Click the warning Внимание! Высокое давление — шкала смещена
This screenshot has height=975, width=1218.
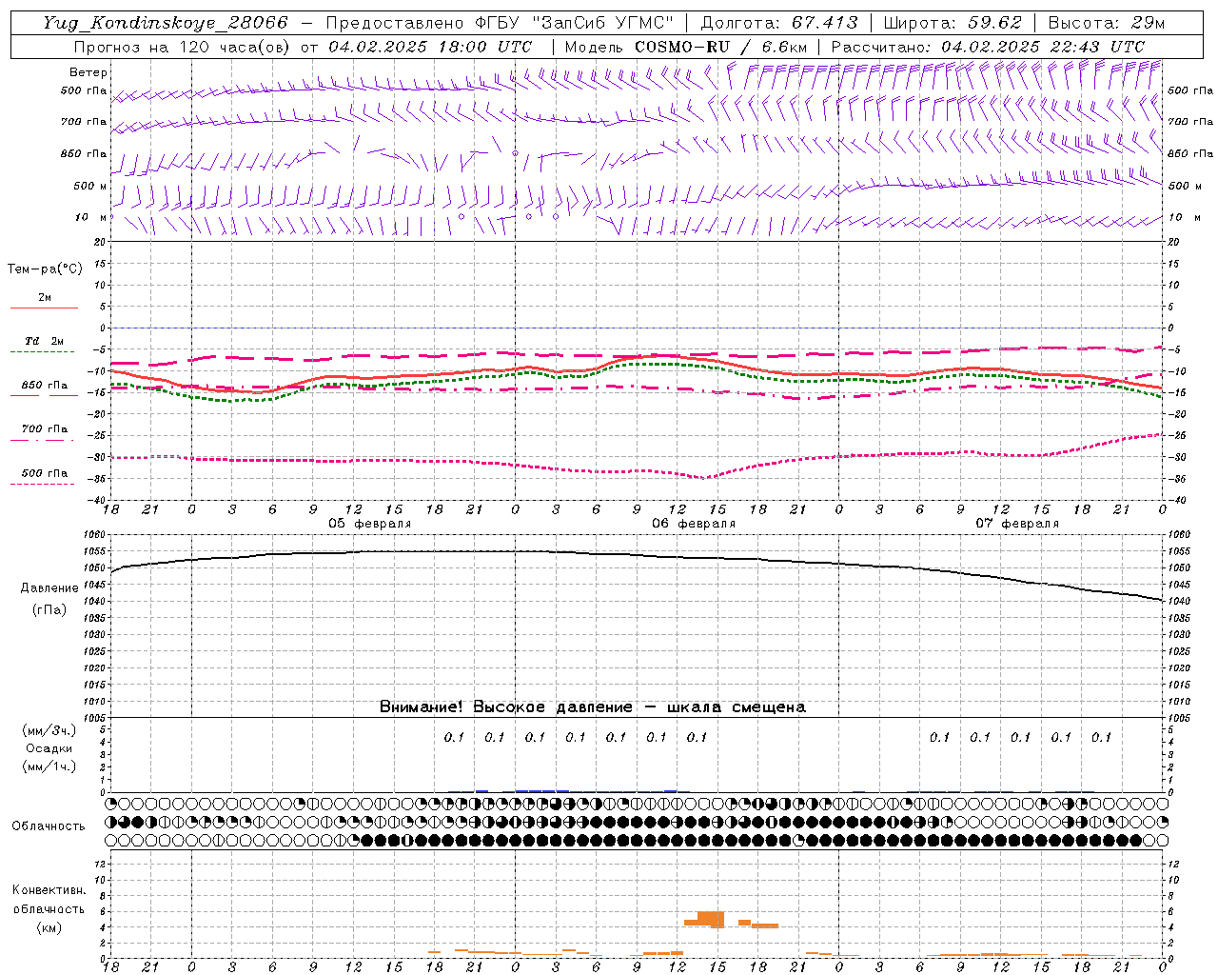[593, 706]
